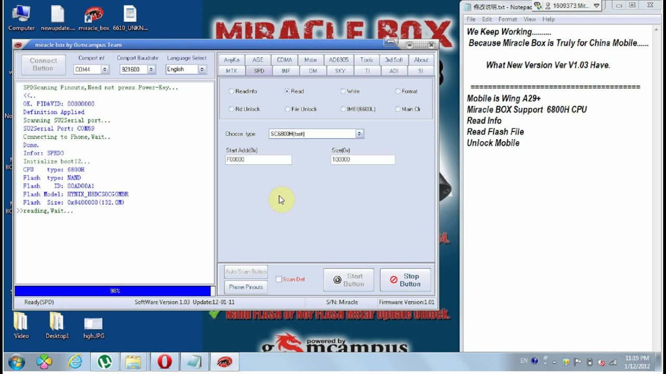Click the EN language indicator
This screenshot has width=666, height=374.
(x=523, y=361)
